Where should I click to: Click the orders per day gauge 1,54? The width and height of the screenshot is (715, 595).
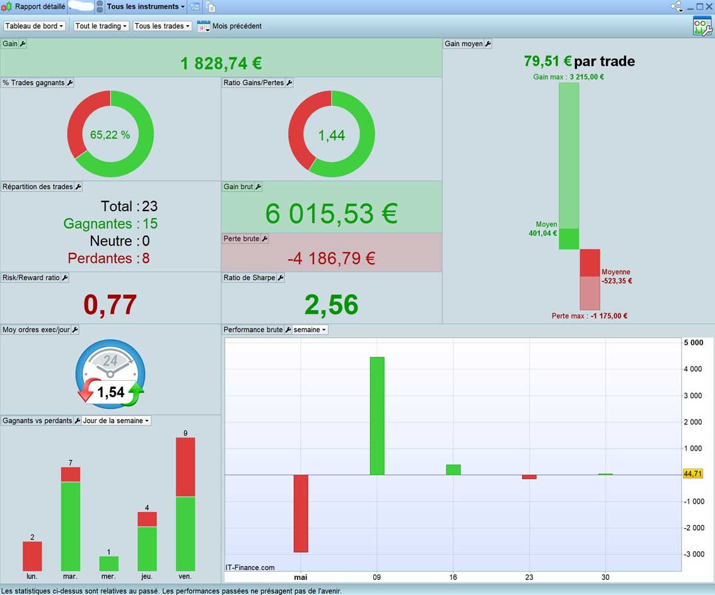click(x=110, y=374)
